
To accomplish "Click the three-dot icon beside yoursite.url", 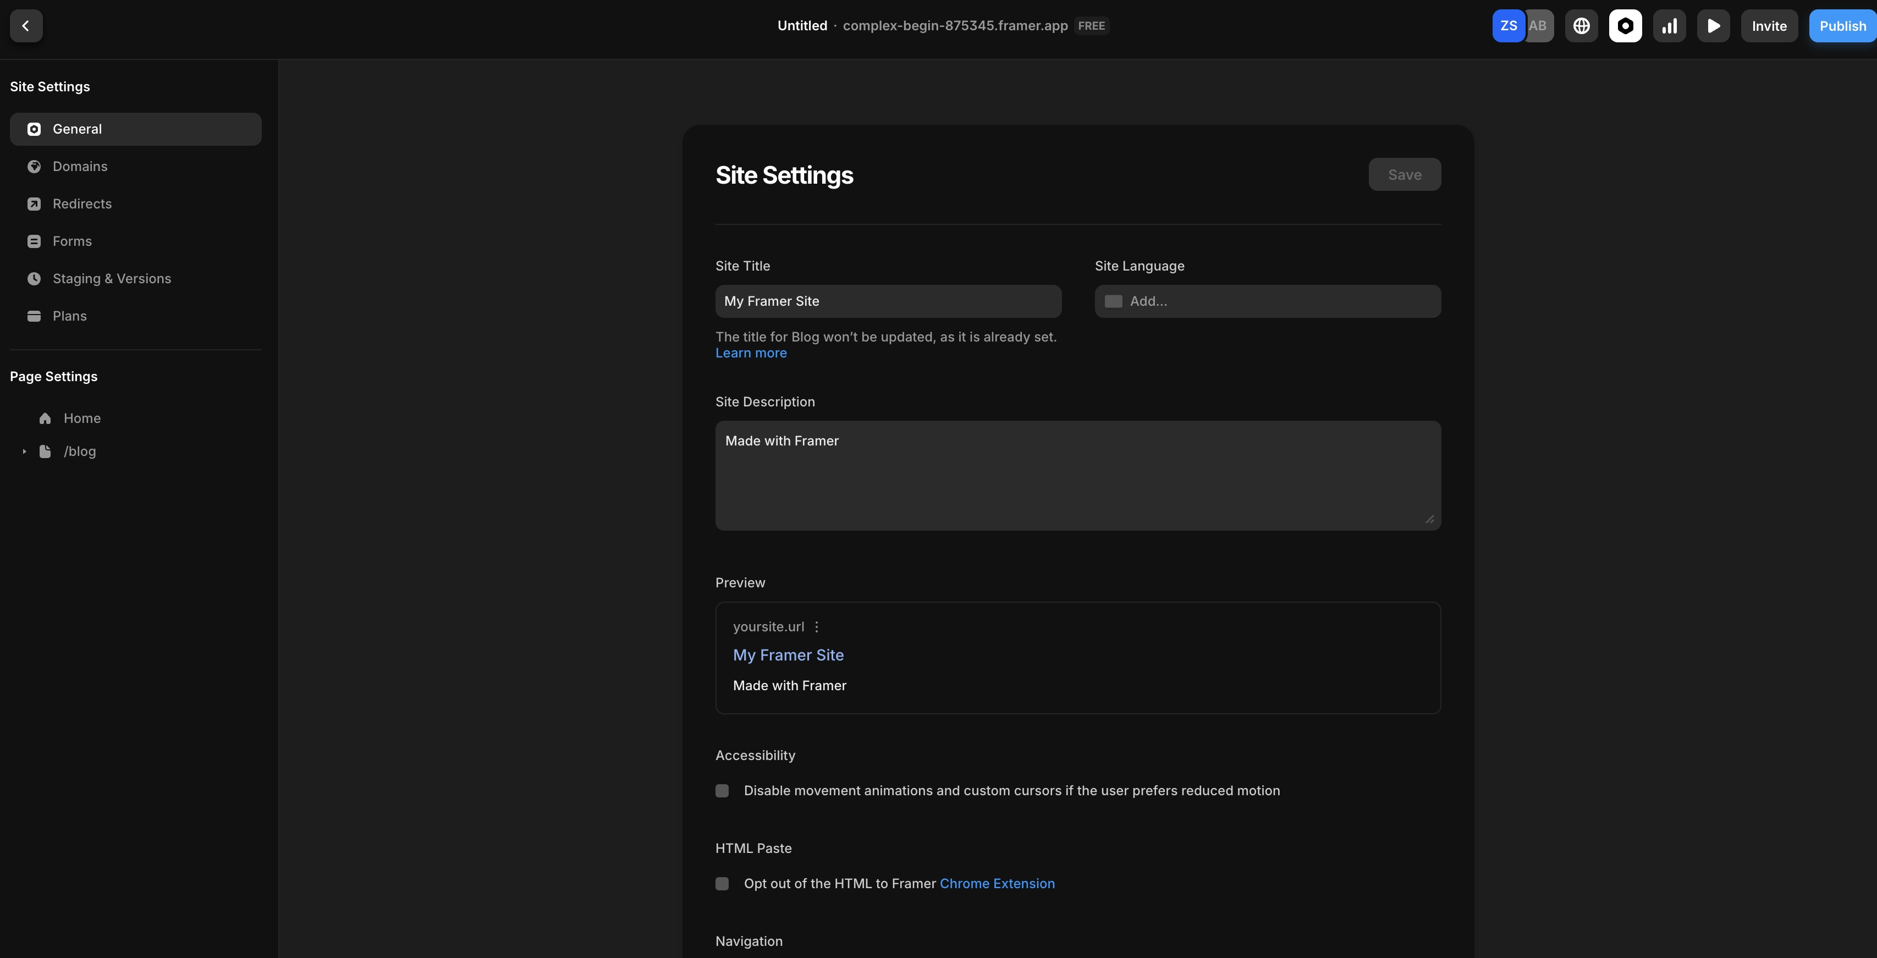I will point(817,626).
